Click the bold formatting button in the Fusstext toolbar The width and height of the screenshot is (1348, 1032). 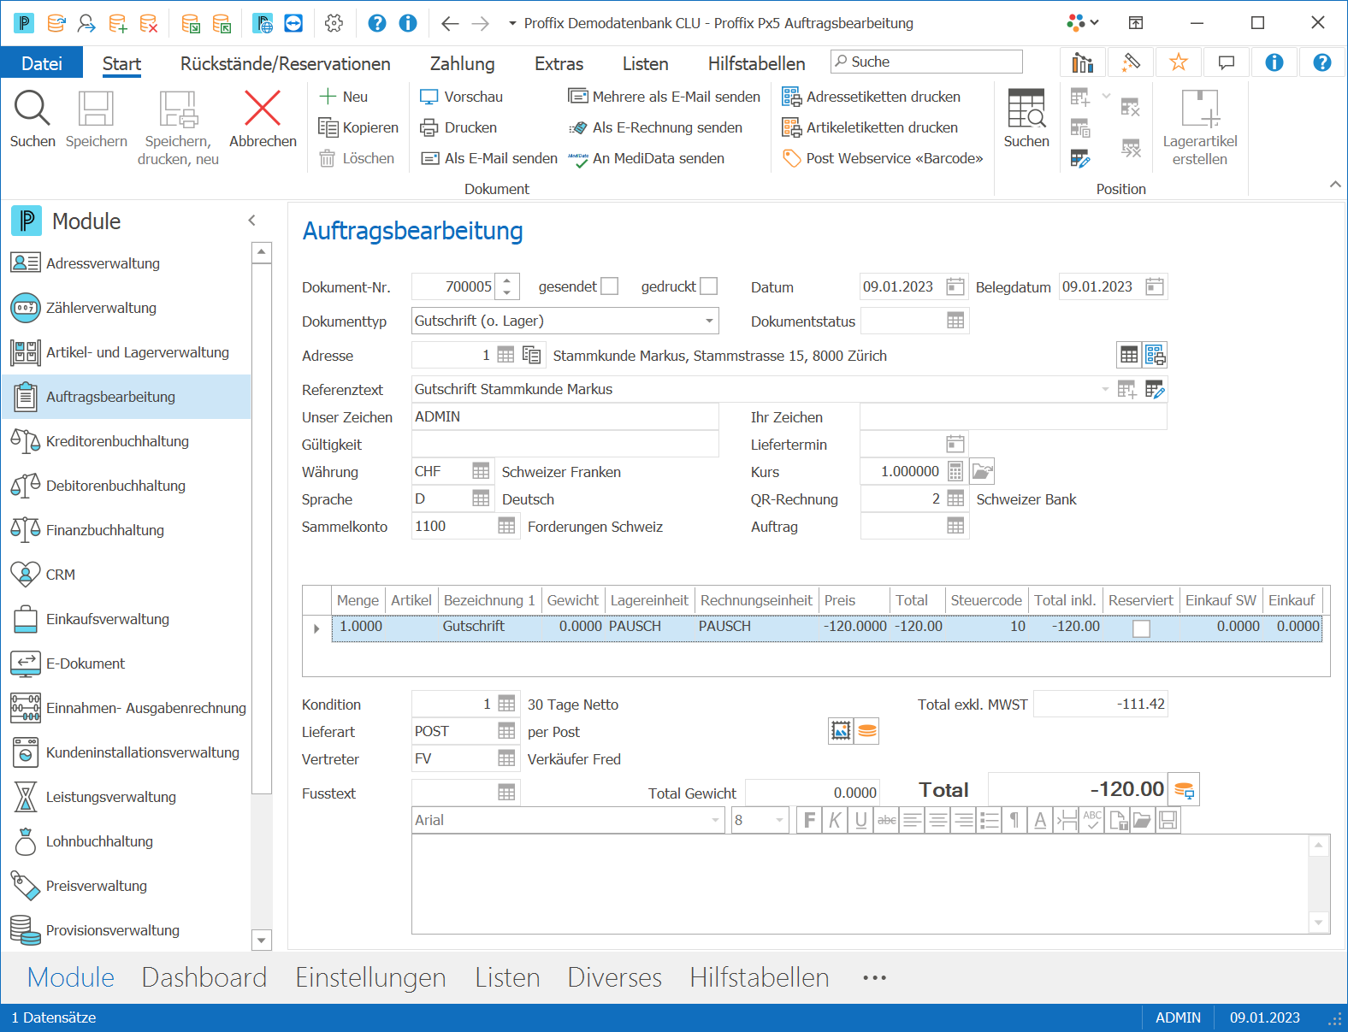pos(809,820)
